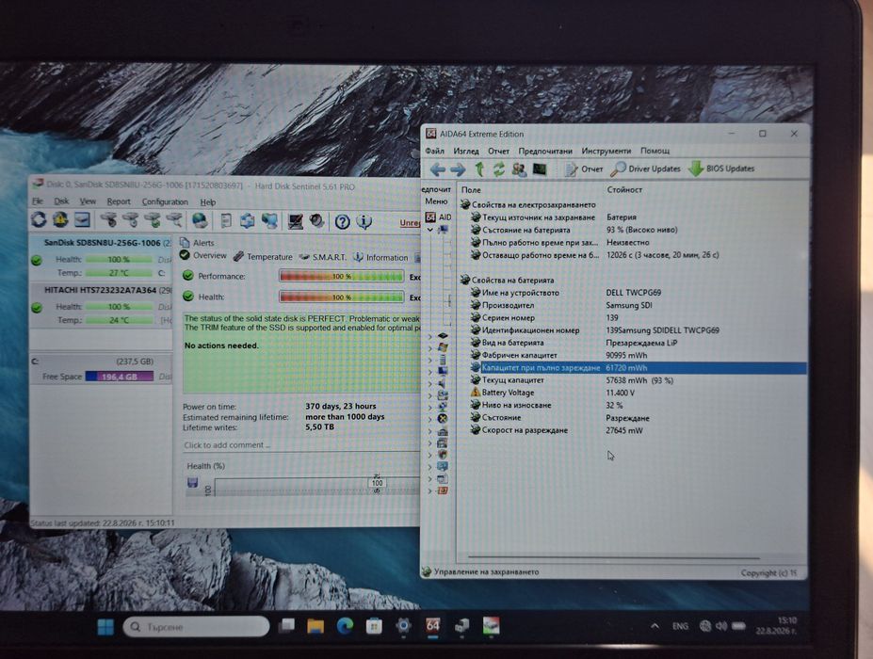Click the red Unreg link in Hard Disk Sentinel

[410, 222]
